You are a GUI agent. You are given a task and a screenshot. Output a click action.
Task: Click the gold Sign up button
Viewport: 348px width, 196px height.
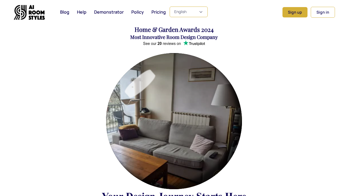(x=295, y=12)
